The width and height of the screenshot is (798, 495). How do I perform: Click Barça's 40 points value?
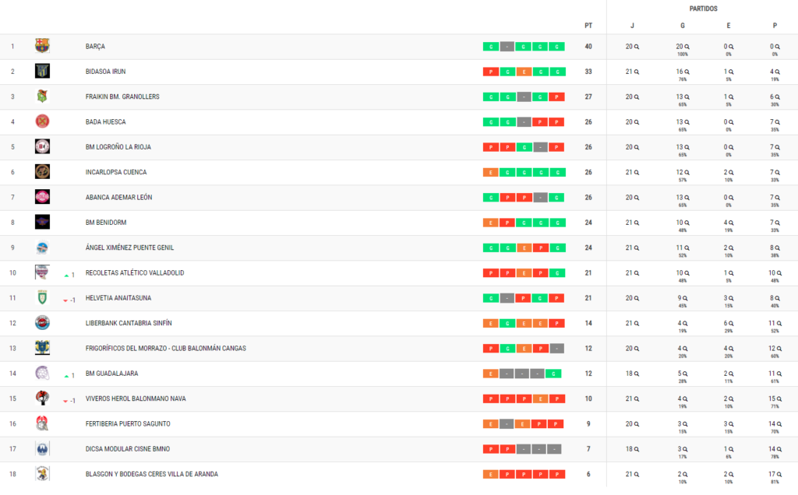[x=588, y=46]
